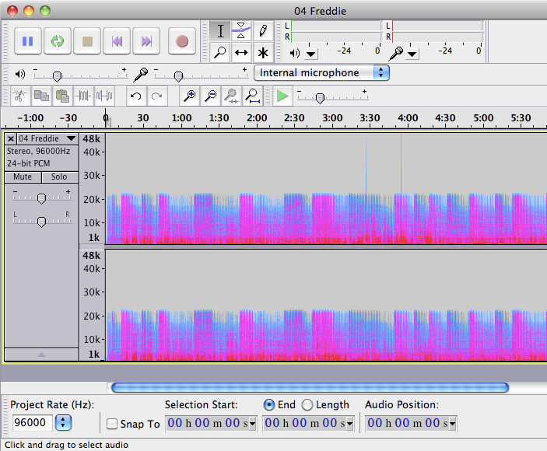The image size is (547, 451).
Task: Open the 04 Freddie track menu
Action: [x=47, y=138]
